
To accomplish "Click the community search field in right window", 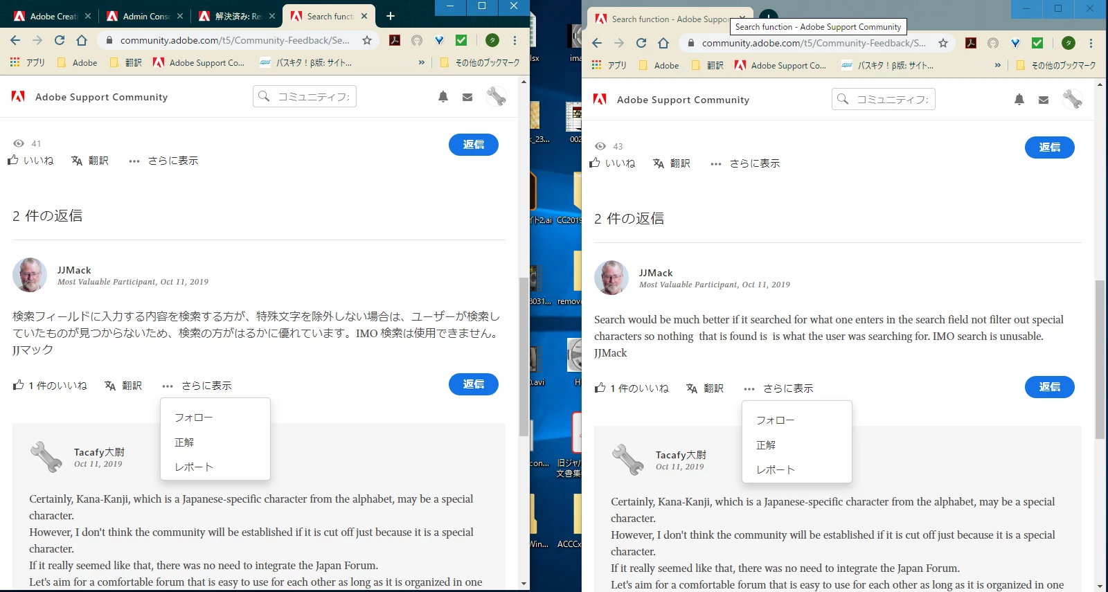I will [884, 99].
